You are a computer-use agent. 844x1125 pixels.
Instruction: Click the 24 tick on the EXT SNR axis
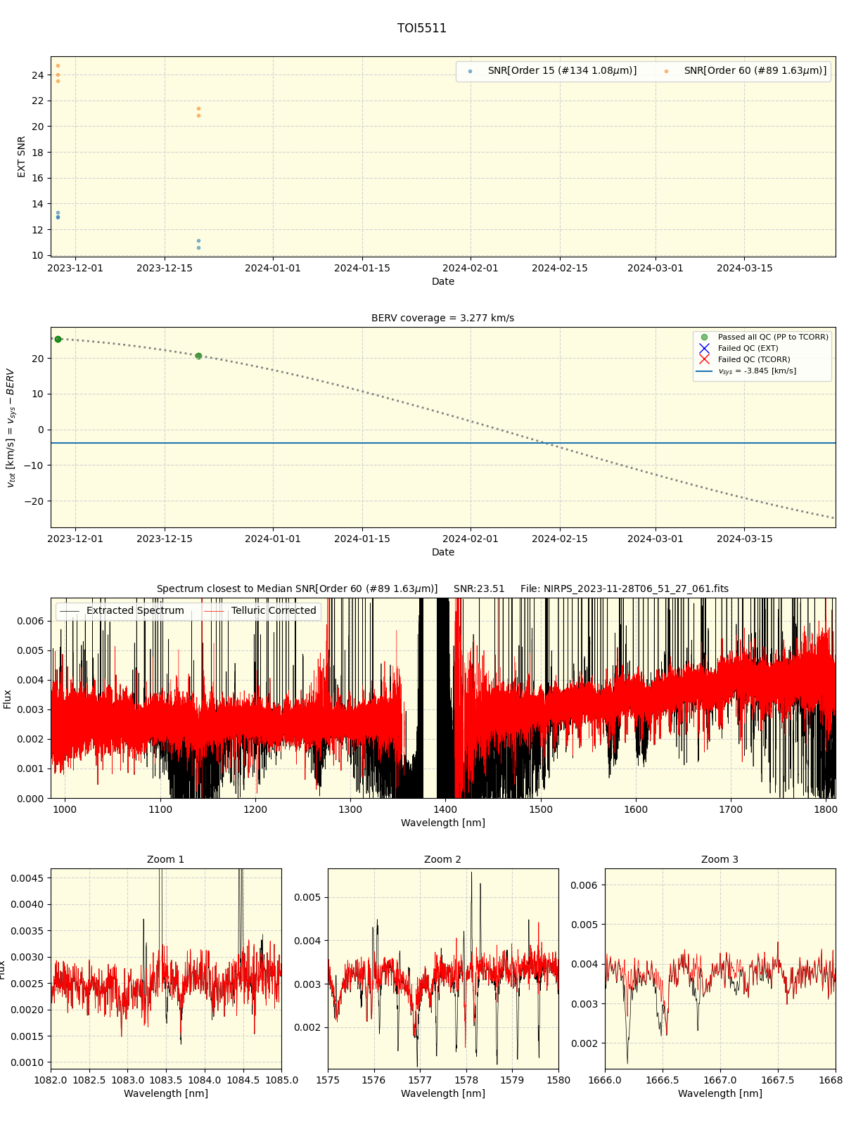pyautogui.click(x=37, y=75)
